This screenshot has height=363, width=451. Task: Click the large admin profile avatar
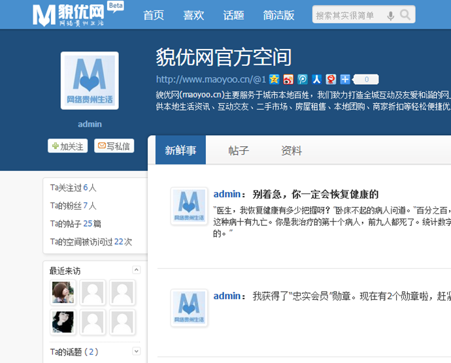(x=90, y=81)
